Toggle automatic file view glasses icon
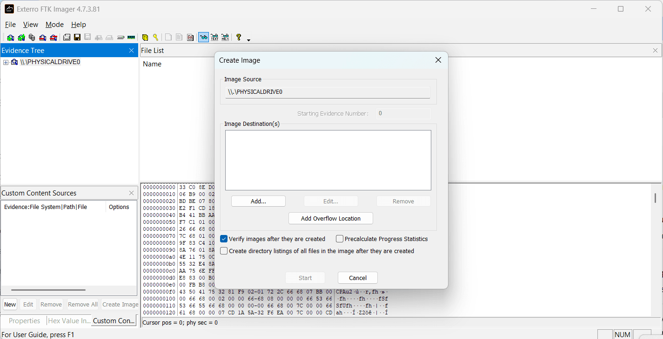 point(203,37)
